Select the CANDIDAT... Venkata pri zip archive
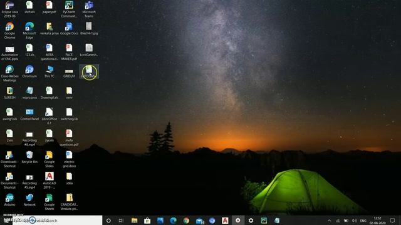Viewport: 401px width, 225px height. (69, 202)
